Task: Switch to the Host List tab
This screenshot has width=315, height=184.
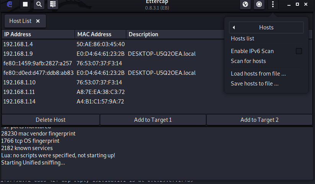Action: pos(20,21)
